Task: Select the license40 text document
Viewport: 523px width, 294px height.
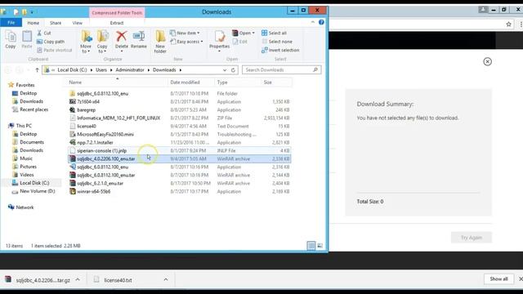Action: (x=180, y=127)
